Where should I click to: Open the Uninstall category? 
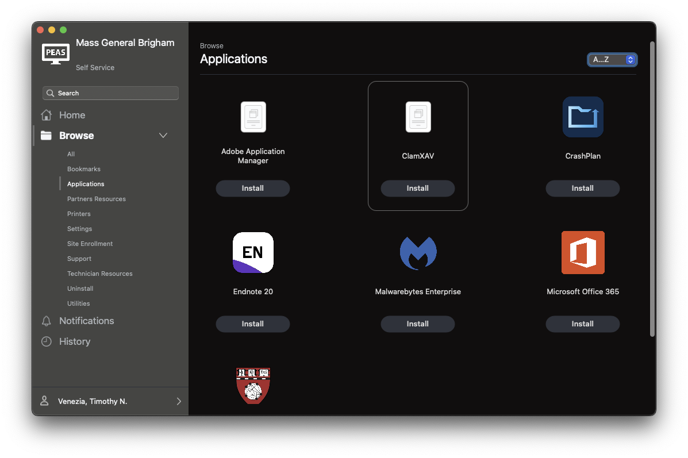80,288
